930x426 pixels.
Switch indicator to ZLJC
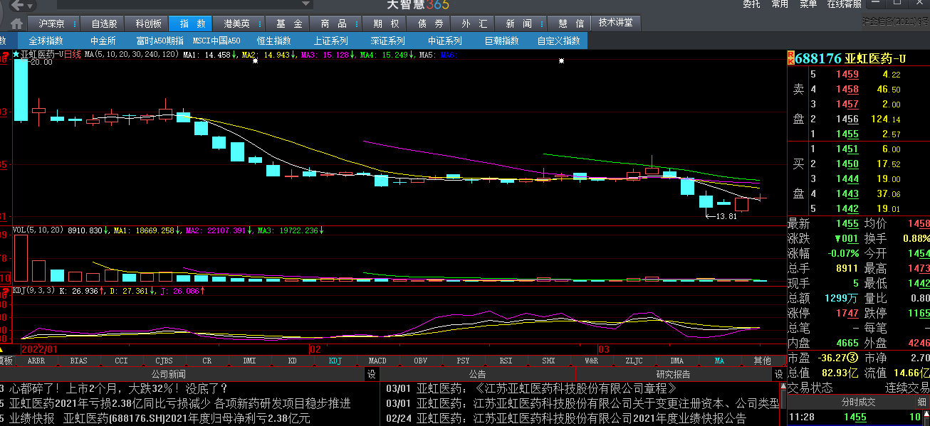(x=634, y=361)
